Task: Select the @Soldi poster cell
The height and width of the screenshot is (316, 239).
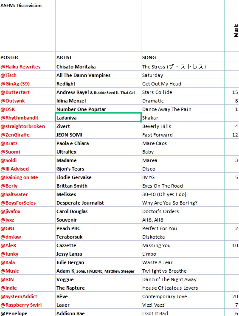Action: tap(28, 160)
